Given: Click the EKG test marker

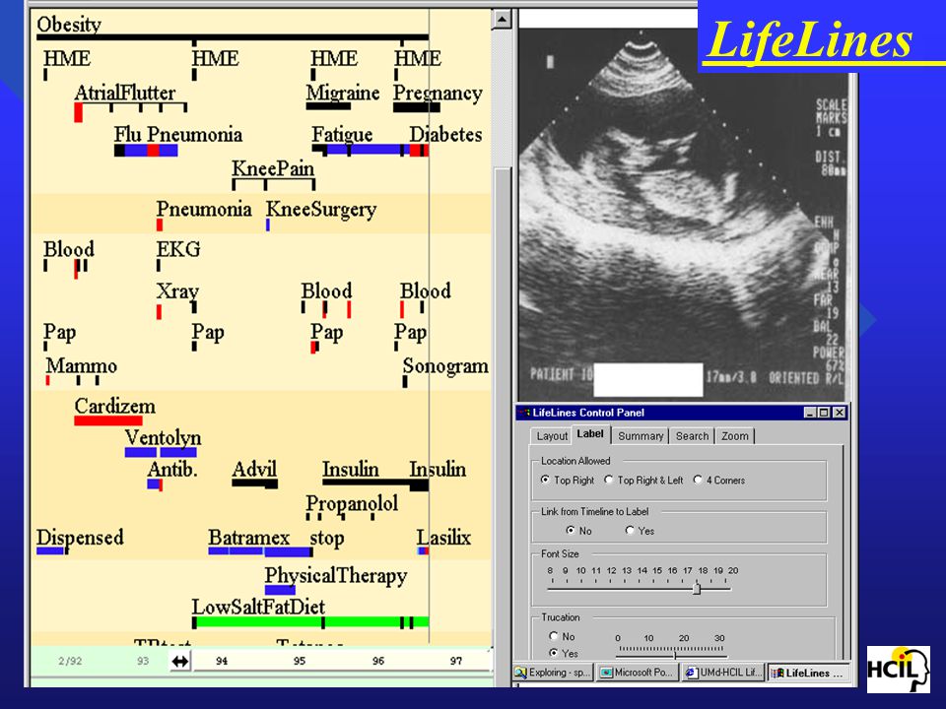Looking at the screenshot, I should click(159, 265).
